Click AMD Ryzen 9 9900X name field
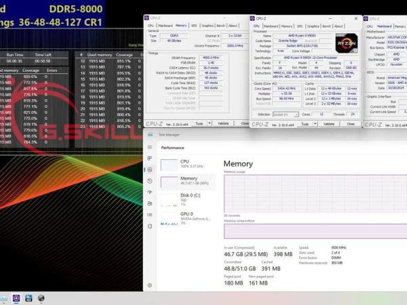The image size is (407, 305). point(302,35)
